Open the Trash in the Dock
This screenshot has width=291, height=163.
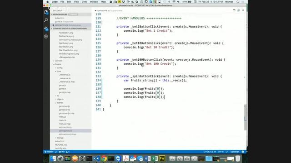pos(238,158)
